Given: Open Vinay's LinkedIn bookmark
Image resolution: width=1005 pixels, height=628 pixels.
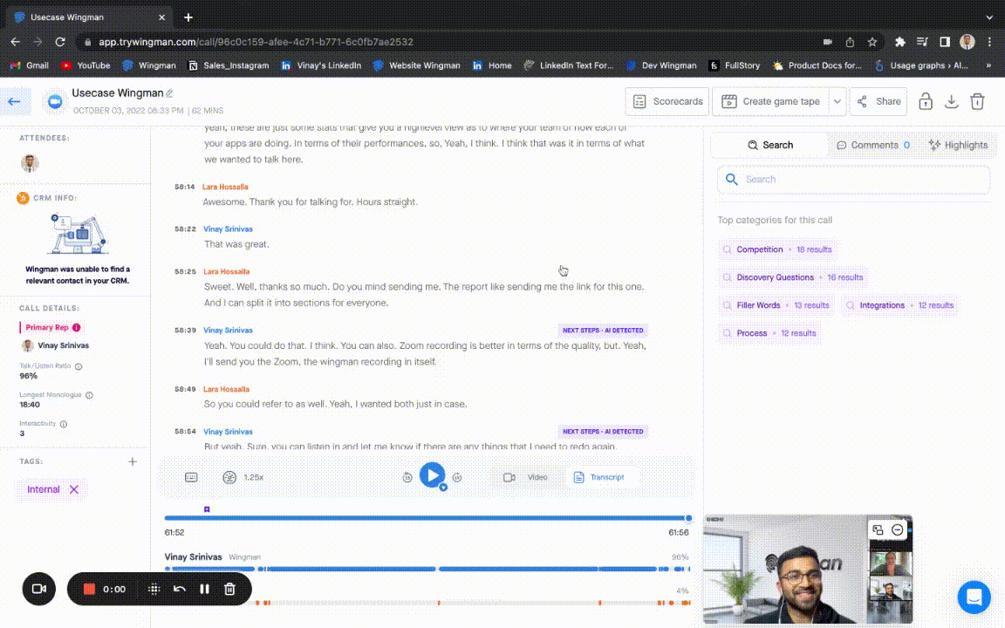Looking at the screenshot, I should point(321,65).
